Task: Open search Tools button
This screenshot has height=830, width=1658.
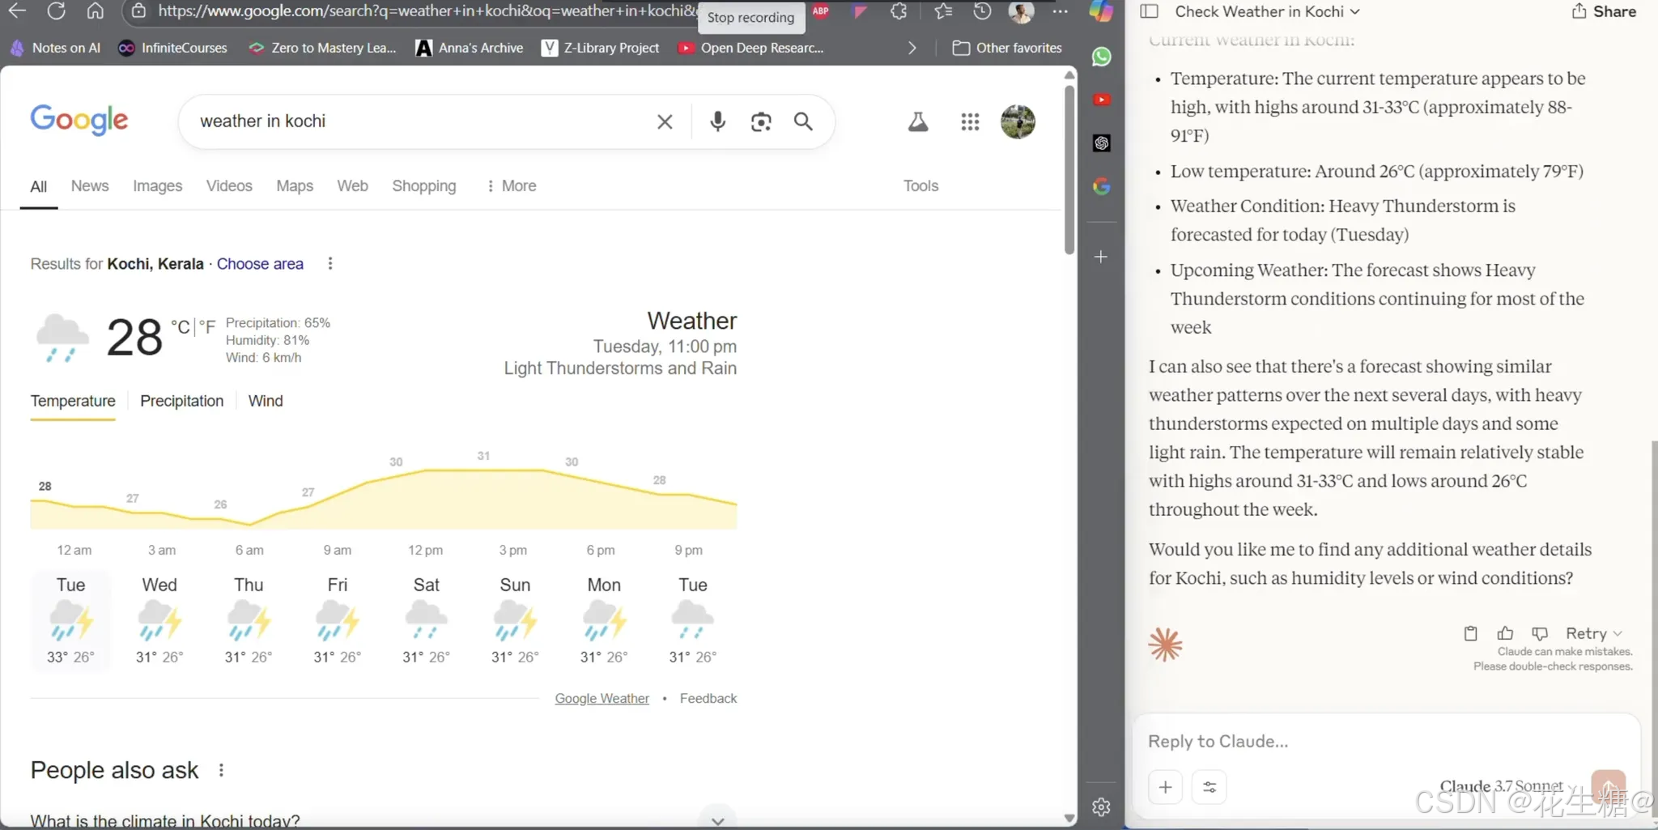Action: coord(920,185)
